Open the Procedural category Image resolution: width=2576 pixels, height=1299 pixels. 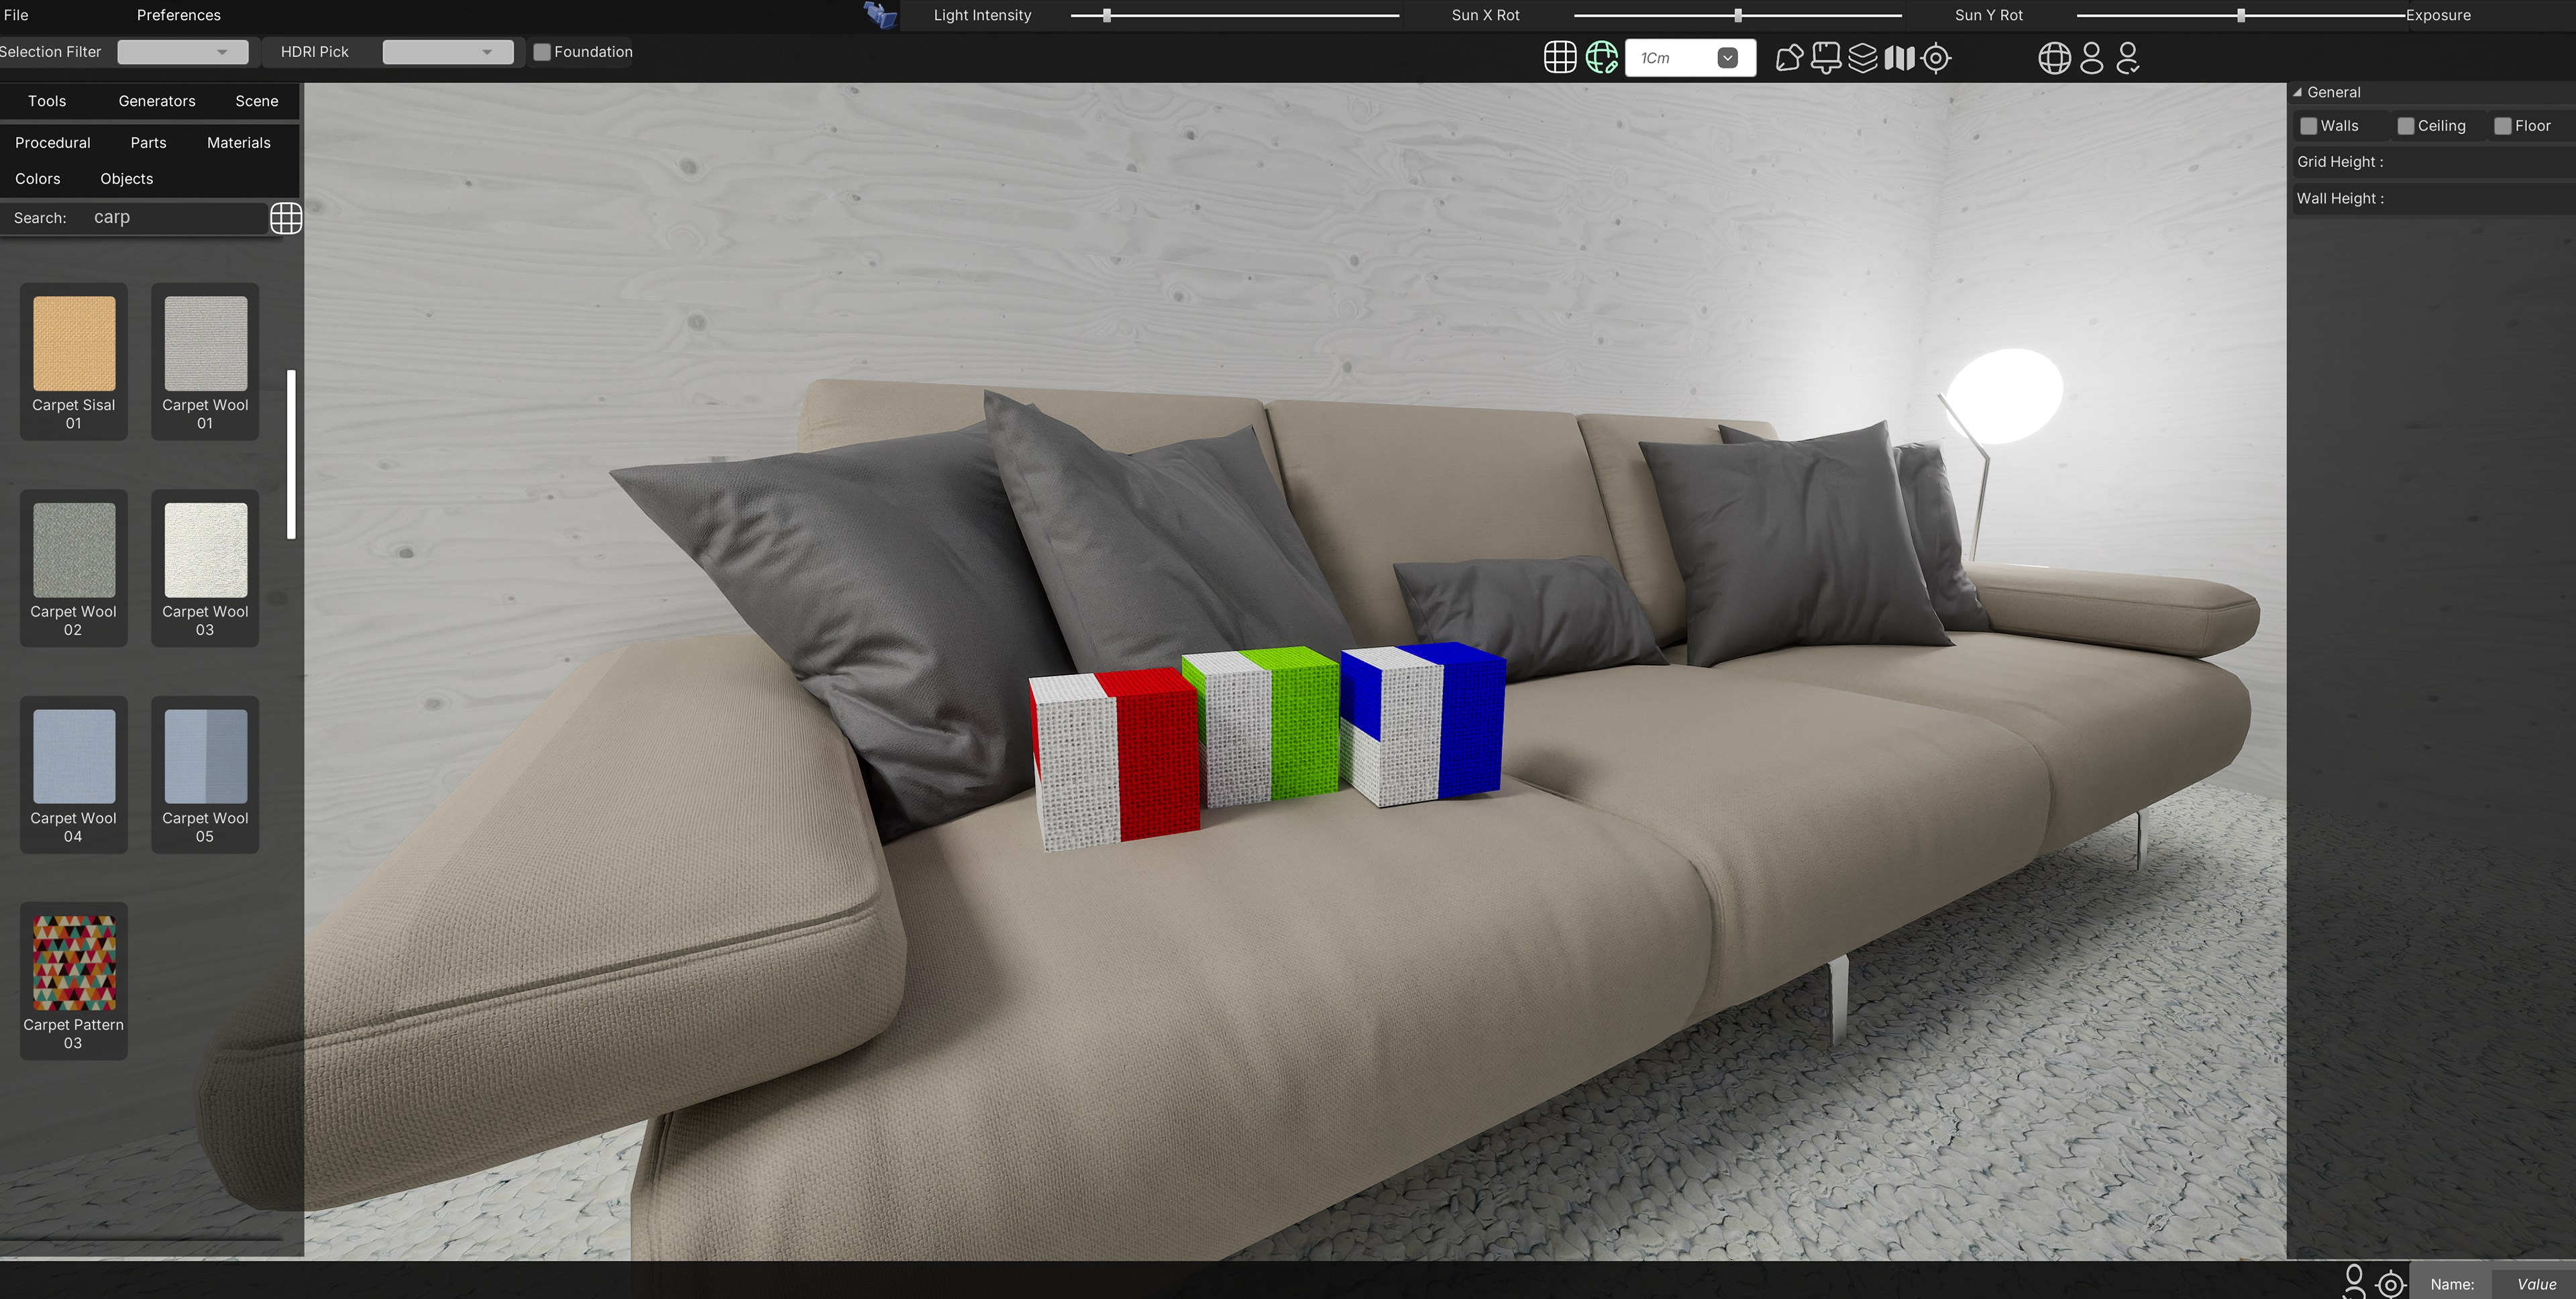[53, 143]
